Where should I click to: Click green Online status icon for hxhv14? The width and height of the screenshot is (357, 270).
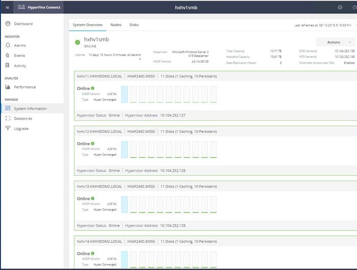93,253
